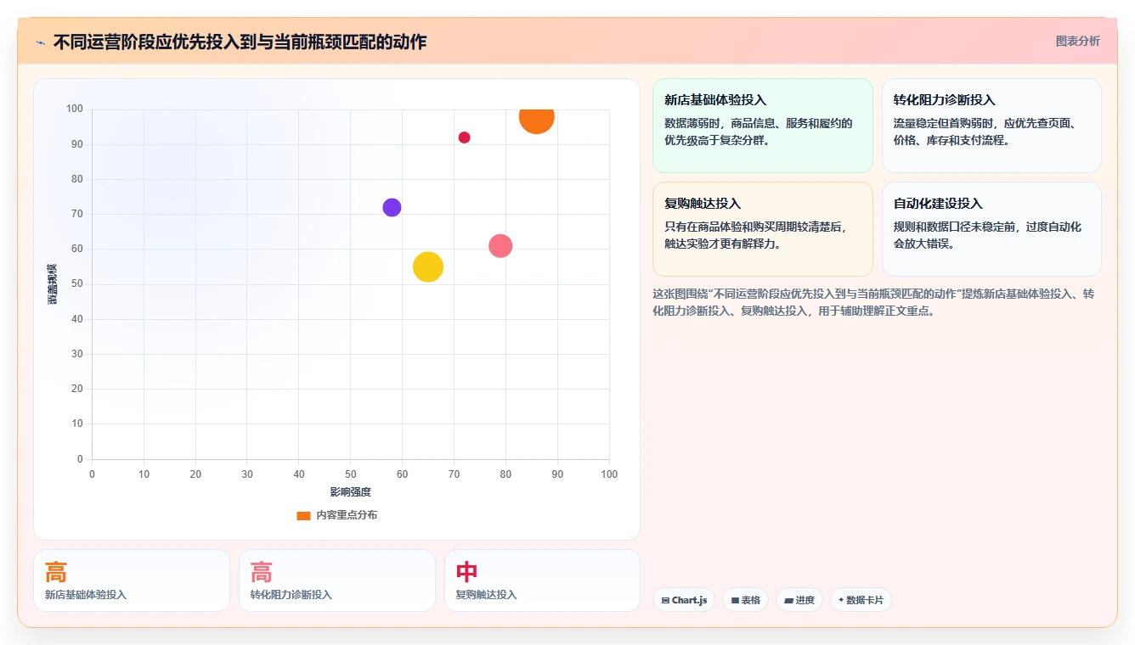The width and height of the screenshot is (1135, 645).
Task: Click the 影响强度 x-axis label
Action: pos(351,492)
